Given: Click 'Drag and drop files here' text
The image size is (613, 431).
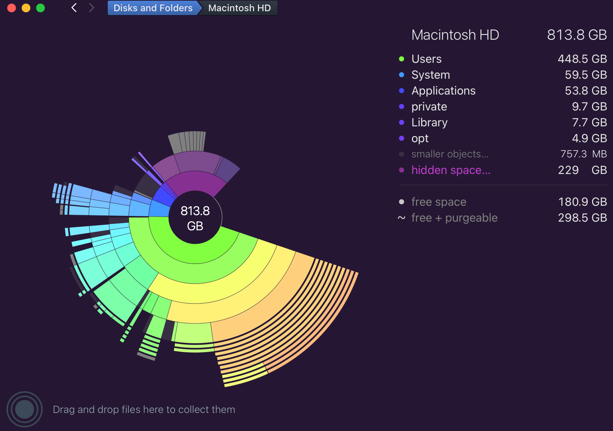Looking at the screenshot, I should (x=144, y=409).
